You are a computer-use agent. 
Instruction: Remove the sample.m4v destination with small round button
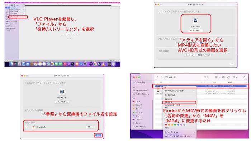click(26, 127)
